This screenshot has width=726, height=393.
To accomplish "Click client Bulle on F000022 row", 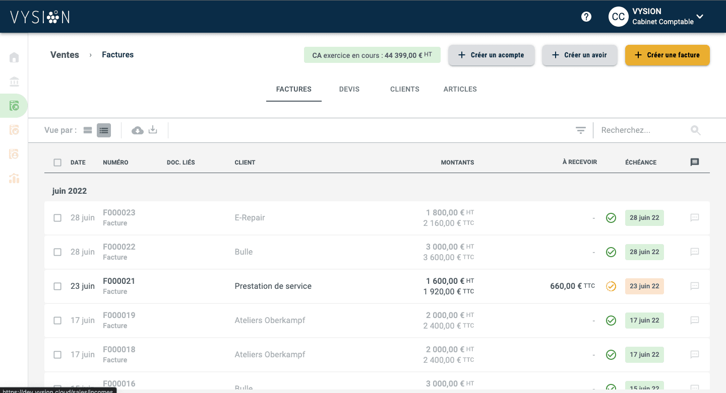I will (244, 252).
